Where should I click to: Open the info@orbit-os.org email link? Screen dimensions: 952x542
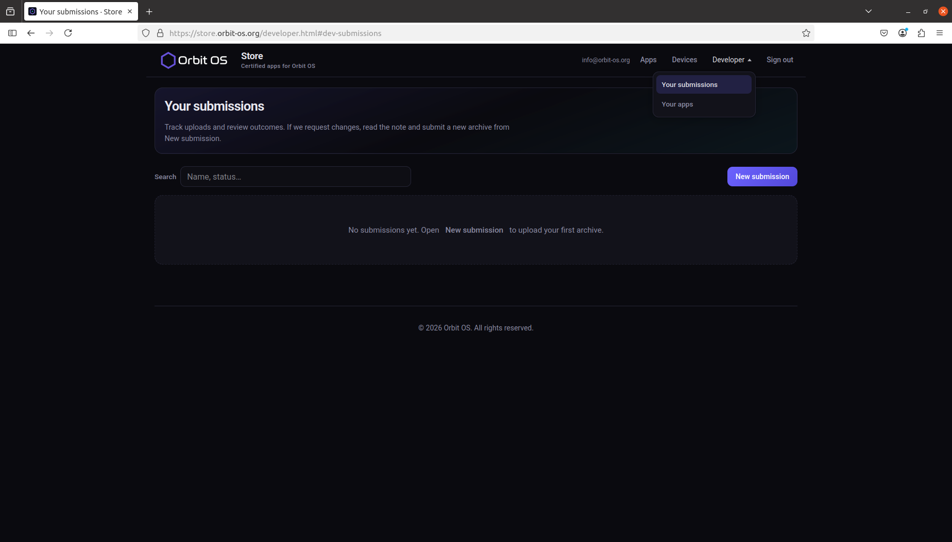click(x=605, y=60)
